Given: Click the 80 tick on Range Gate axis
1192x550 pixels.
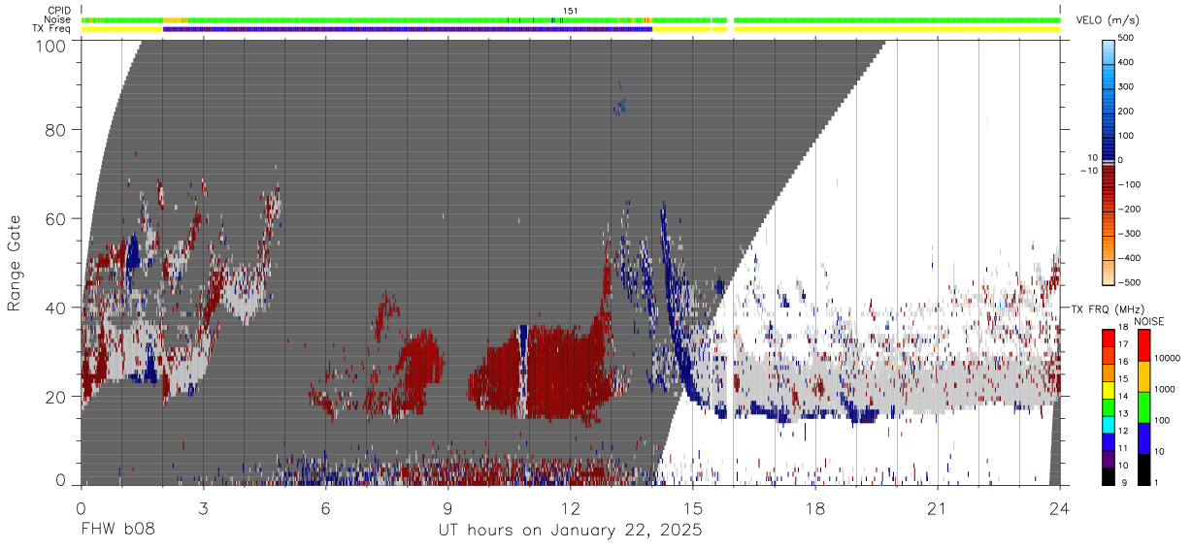Looking at the screenshot, I should [57, 130].
